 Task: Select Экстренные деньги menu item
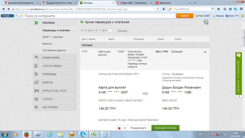click(x=54, y=50)
